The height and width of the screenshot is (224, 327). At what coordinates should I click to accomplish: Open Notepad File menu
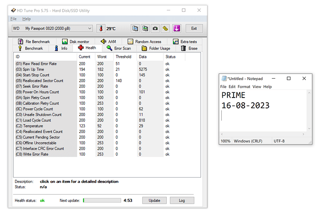(223, 87)
